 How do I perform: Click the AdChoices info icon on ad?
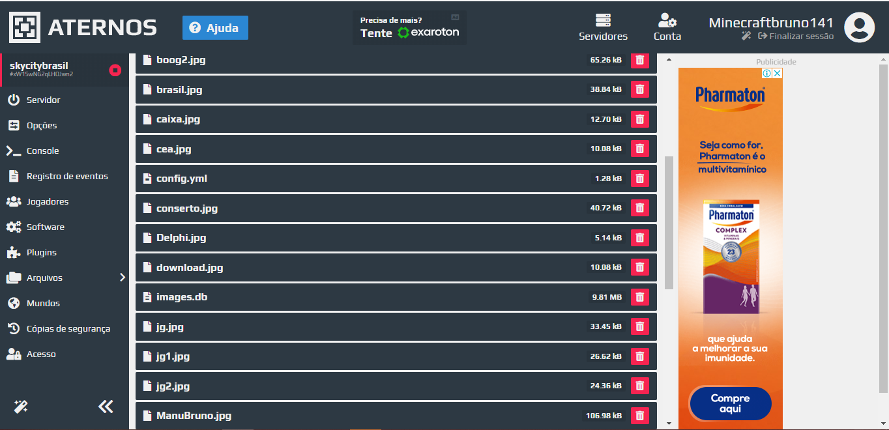click(x=767, y=74)
